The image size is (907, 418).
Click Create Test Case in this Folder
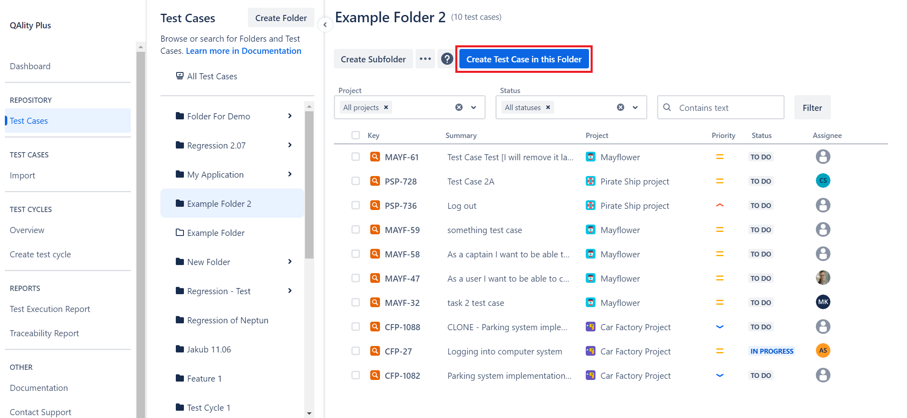click(x=524, y=59)
